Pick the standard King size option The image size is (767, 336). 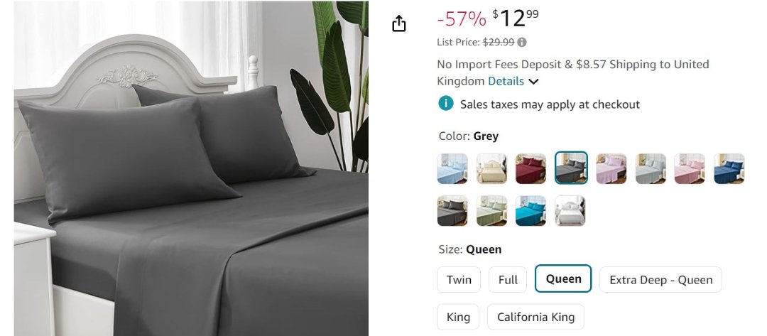click(x=458, y=317)
